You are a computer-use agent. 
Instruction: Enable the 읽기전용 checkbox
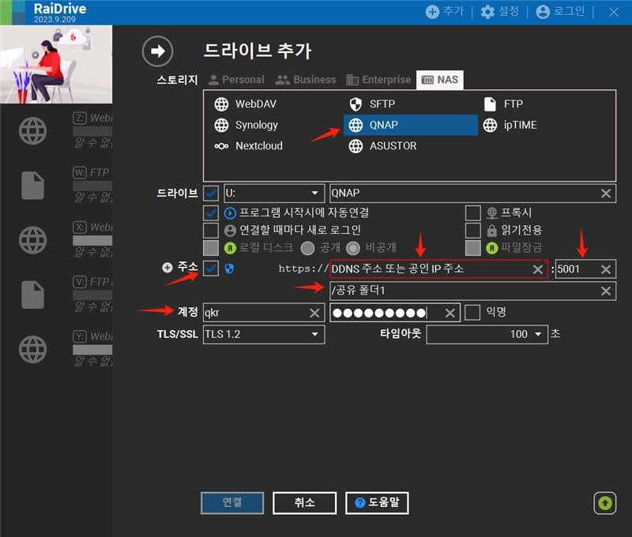coord(472,231)
